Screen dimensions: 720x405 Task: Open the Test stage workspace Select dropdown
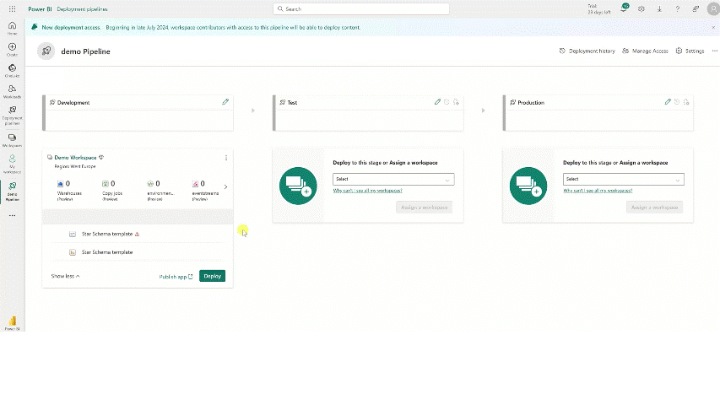click(394, 179)
